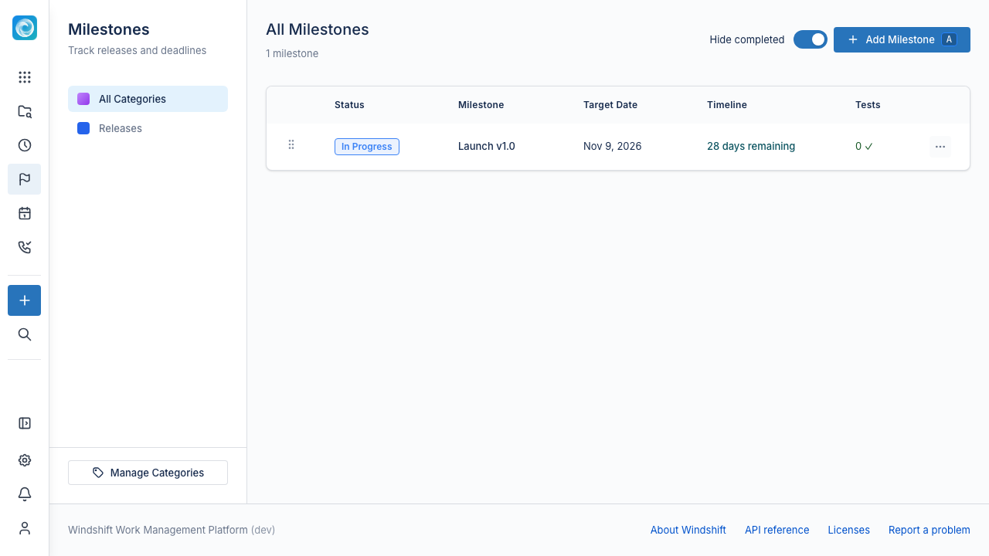Click the drag handle on Launch v1.0 row
The width and height of the screenshot is (989, 556).
point(291,145)
